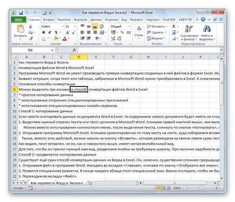Apply thousands separator 000 format
The image size is (235, 202).
tap(128, 32)
